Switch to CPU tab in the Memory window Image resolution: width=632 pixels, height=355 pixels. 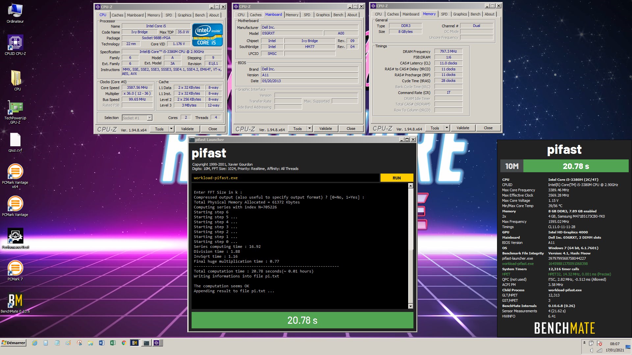click(x=378, y=14)
